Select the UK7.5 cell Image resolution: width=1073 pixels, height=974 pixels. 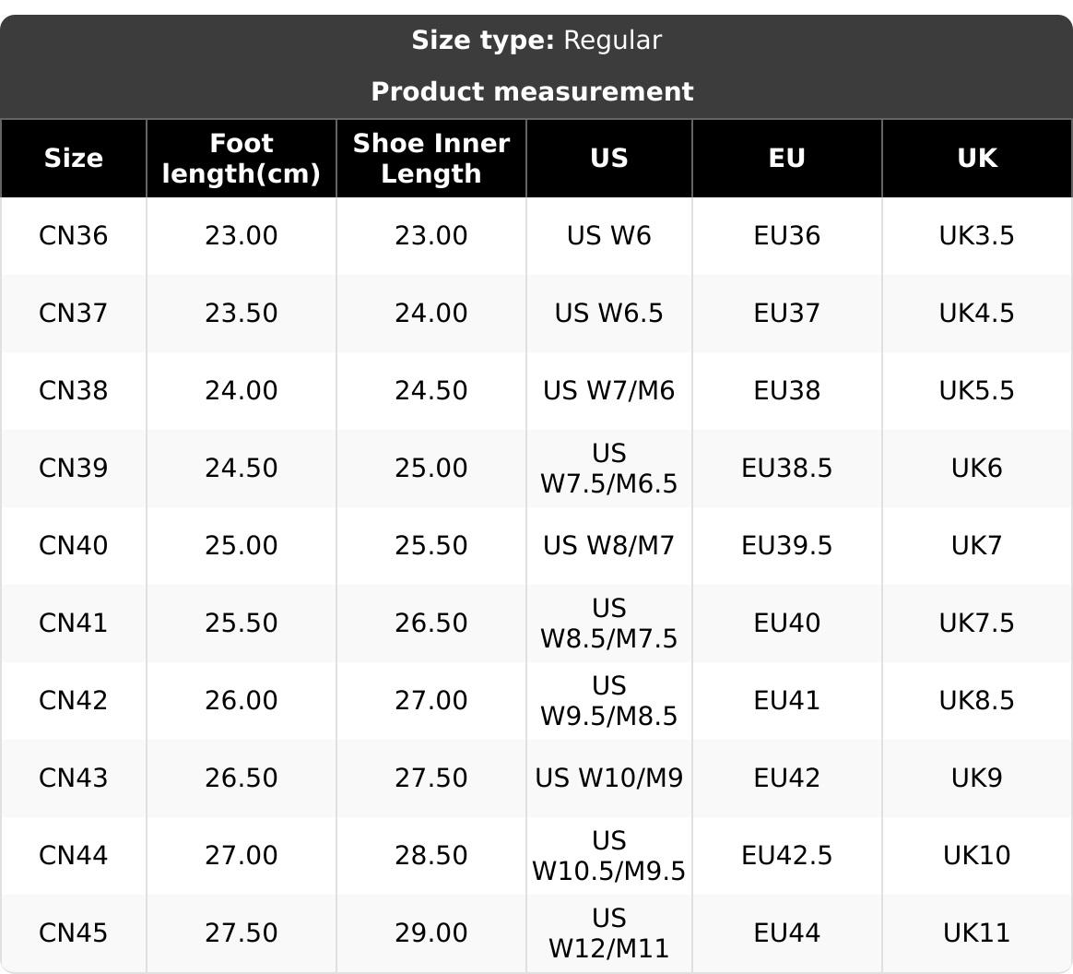point(977,624)
